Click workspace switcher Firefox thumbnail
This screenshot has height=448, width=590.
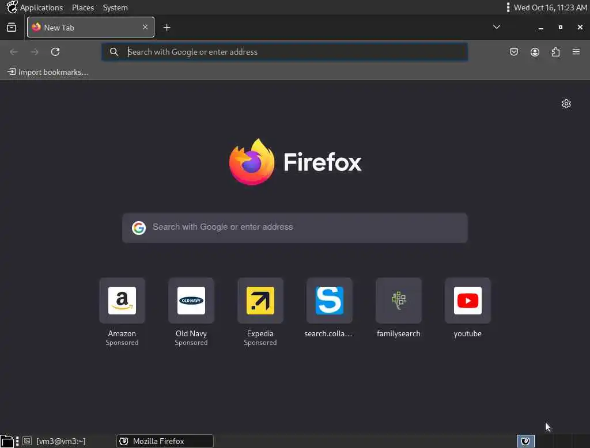click(525, 441)
